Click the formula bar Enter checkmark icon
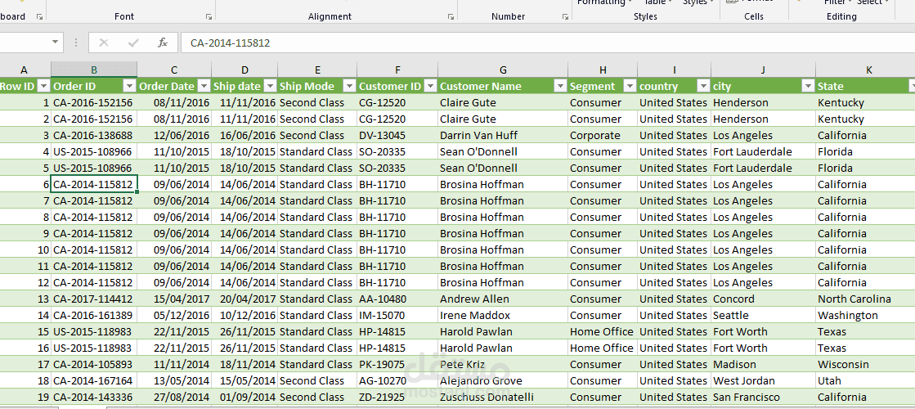915x409 pixels. 133,43
